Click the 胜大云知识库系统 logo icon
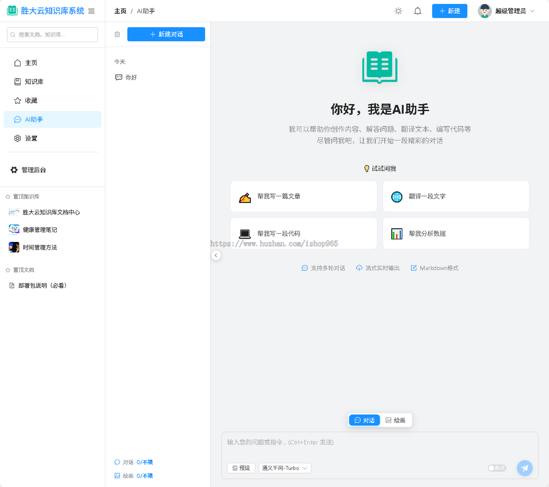The height and width of the screenshot is (487, 549). [x=12, y=11]
